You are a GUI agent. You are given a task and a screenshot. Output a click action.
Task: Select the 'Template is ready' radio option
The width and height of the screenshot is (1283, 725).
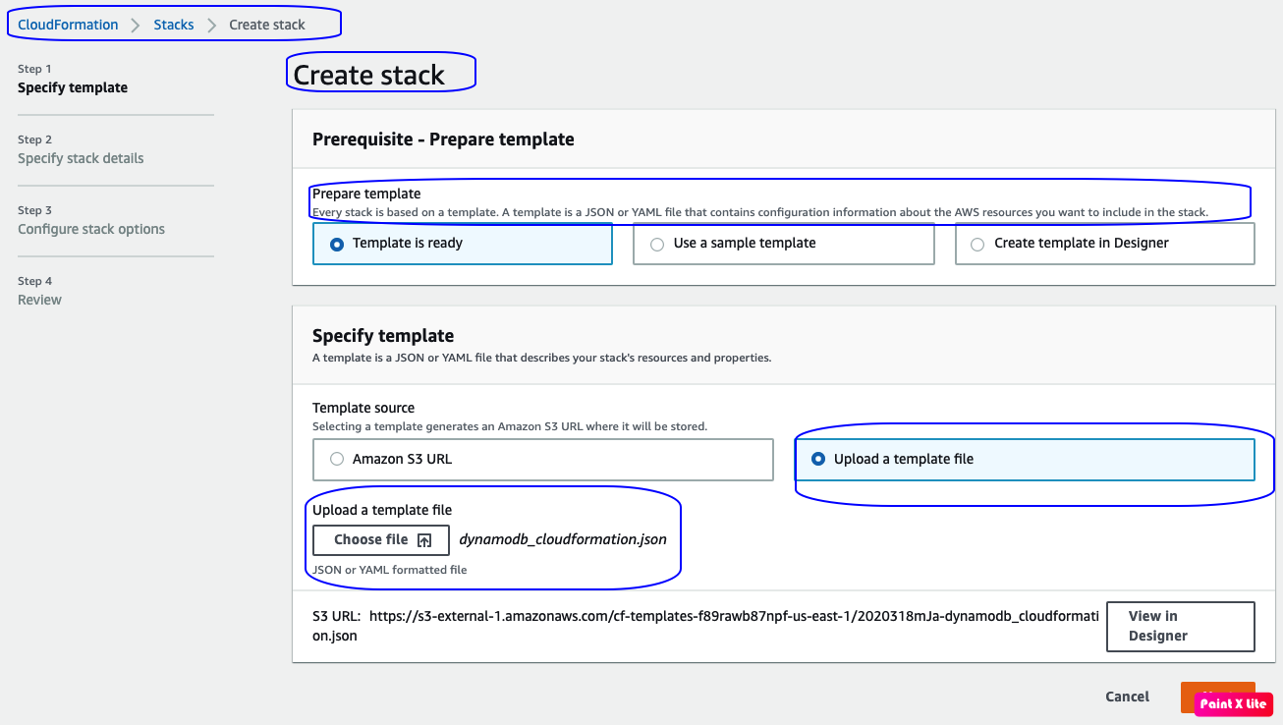coord(337,244)
